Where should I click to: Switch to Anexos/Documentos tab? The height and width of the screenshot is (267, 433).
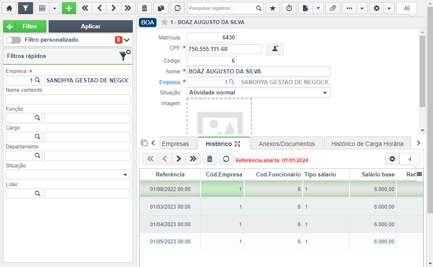click(x=287, y=144)
